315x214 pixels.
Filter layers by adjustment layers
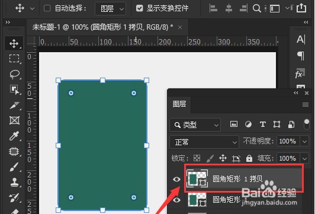[248, 124]
